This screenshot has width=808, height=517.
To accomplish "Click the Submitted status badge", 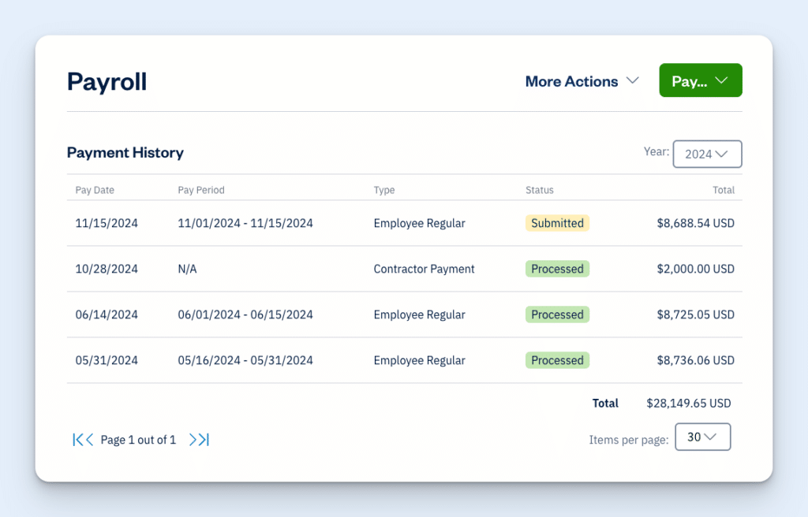I will [557, 223].
